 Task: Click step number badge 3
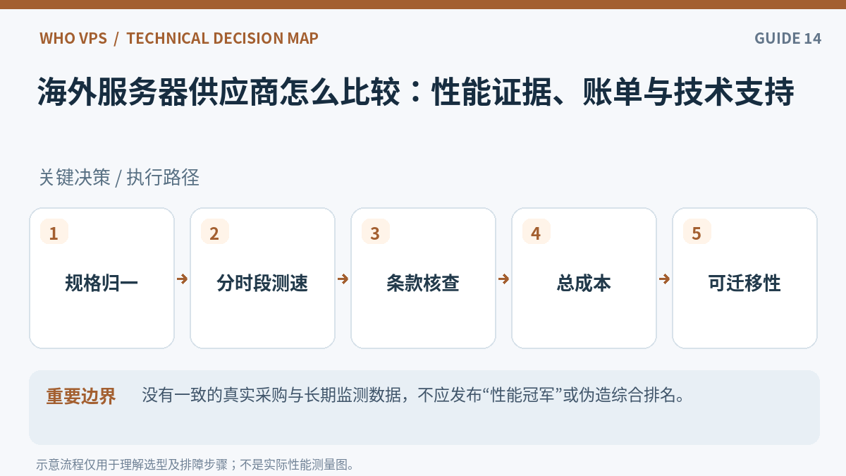click(x=376, y=232)
